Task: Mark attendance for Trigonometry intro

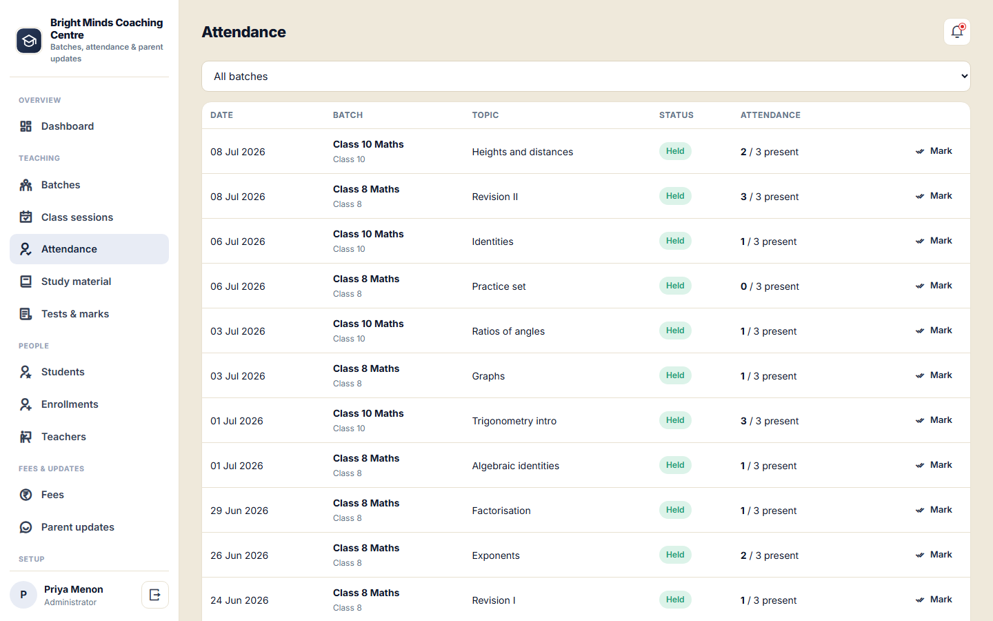Action: [x=934, y=420]
